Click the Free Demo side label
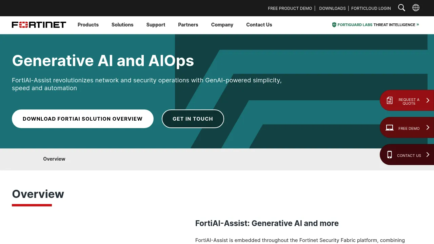 click(x=409, y=128)
